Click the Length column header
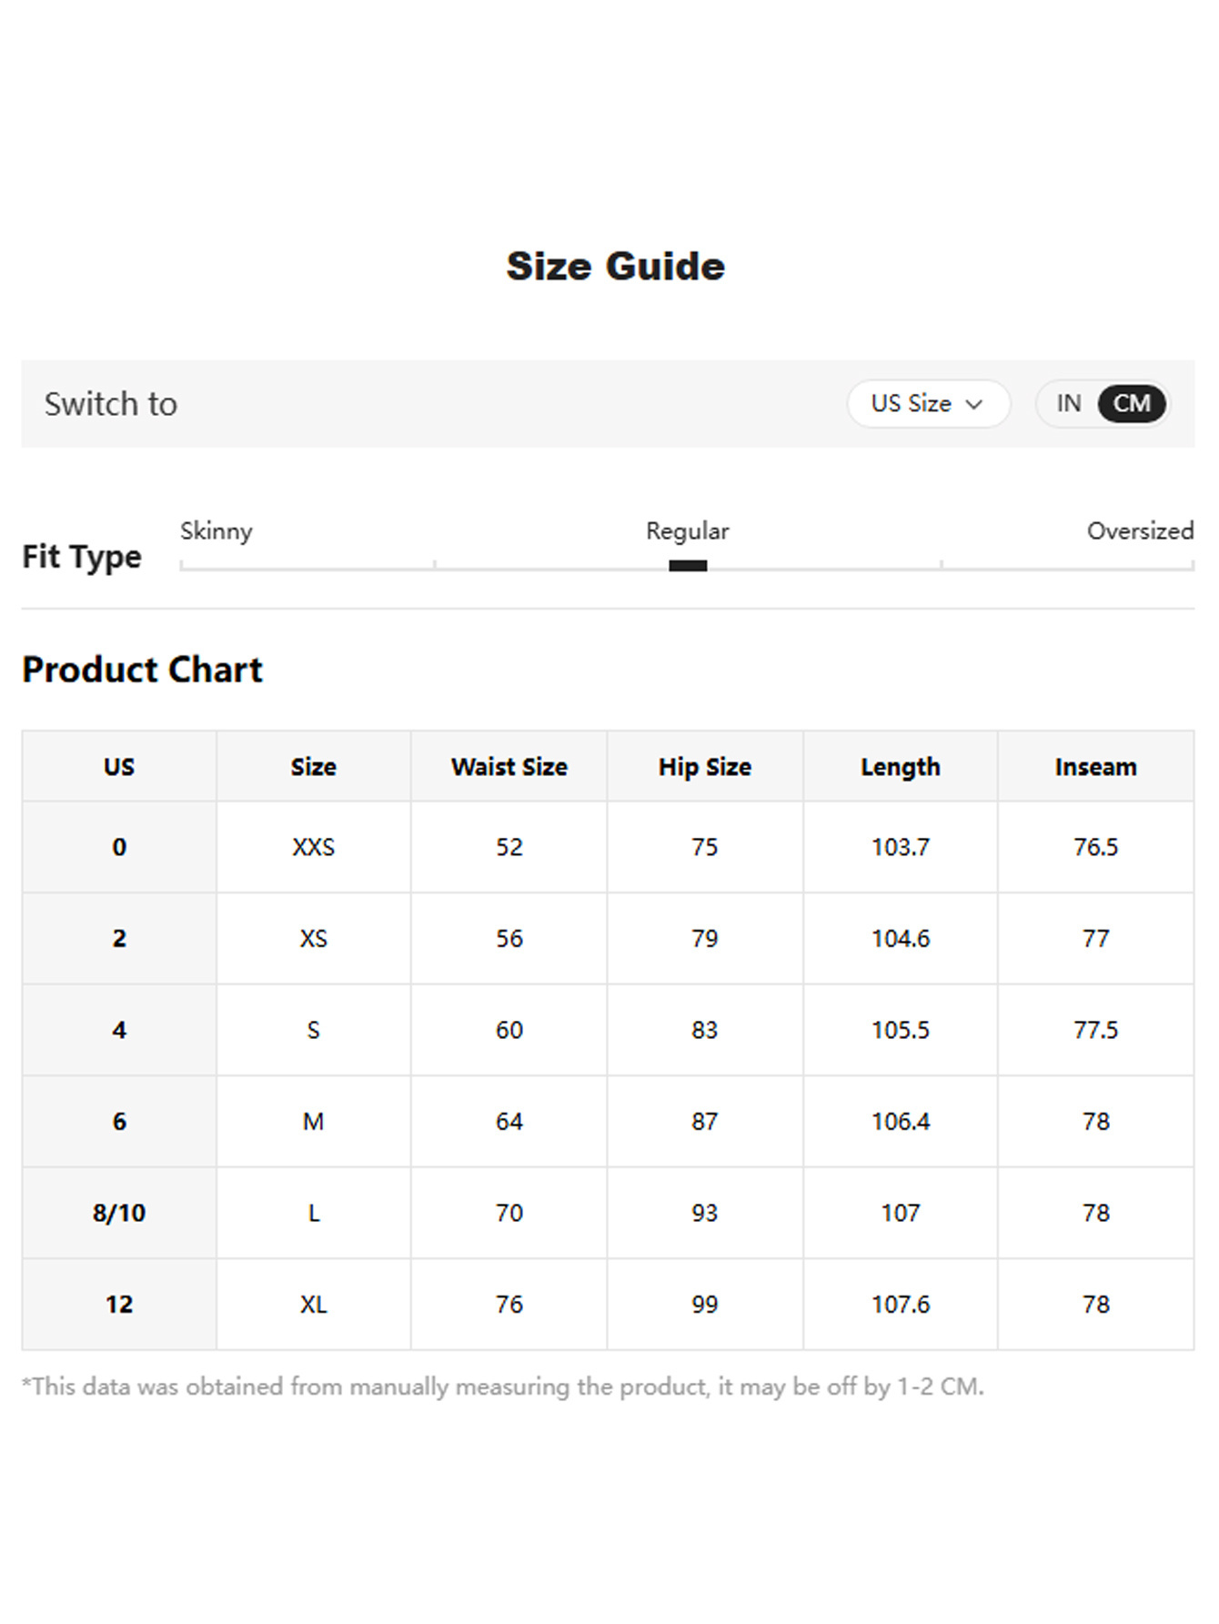Image resolution: width=1219 pixels, height=1624 pixels. point(901,766)
